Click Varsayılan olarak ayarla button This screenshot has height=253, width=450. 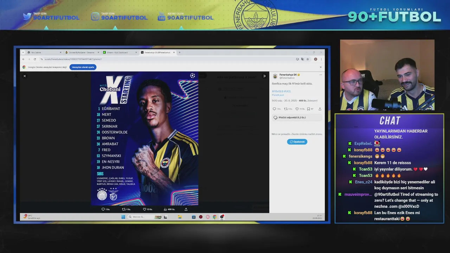83,67
